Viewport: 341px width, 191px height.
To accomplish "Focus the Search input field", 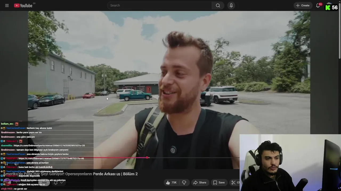I will tap(159, 6).
